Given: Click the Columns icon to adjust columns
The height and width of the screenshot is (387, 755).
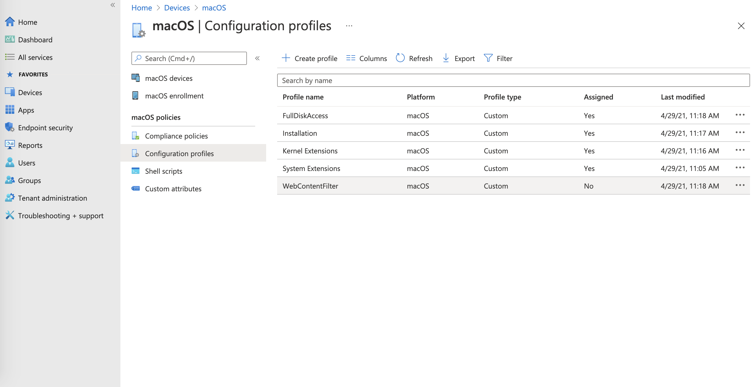Looking at the screenshot, I should 351,58.
